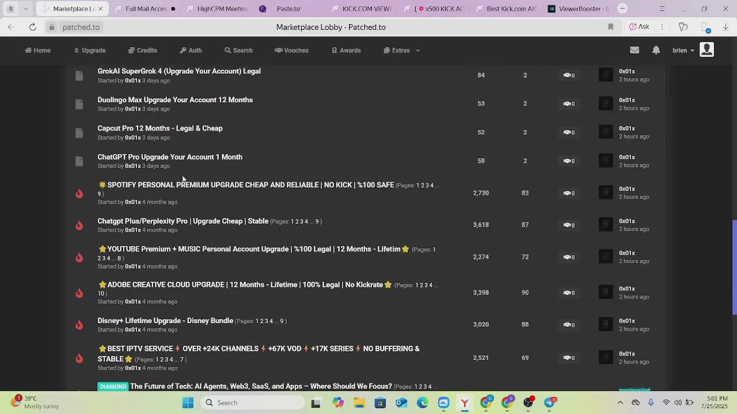Image resolution: width=737 pixels, height=414 pixels.
Task: Click the user avatar in the navbar
Action: coord(706,50)
